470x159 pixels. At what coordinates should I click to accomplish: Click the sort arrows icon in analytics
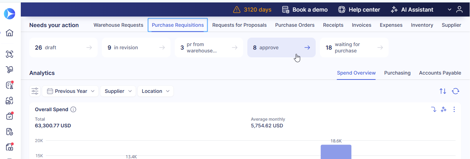pos(443,91)
